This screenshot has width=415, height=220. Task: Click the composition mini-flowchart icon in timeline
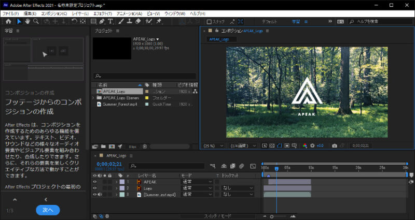213,166
